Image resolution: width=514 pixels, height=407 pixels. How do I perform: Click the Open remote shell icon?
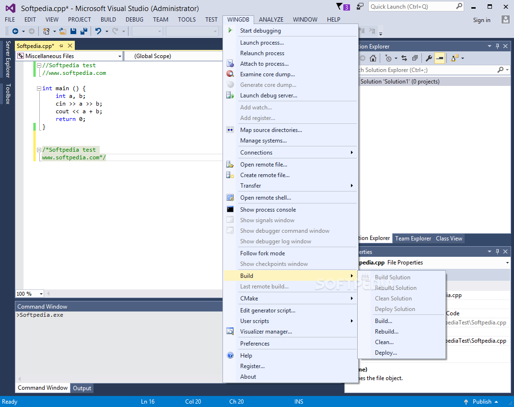231,198
